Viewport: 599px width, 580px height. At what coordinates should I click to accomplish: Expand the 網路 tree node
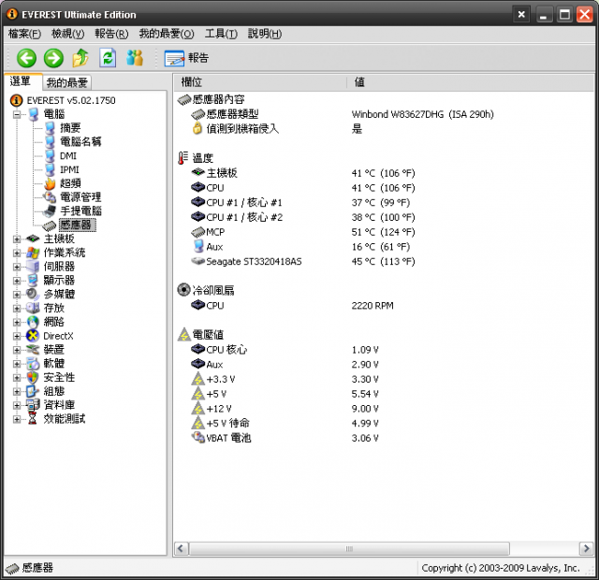[17, 322]
